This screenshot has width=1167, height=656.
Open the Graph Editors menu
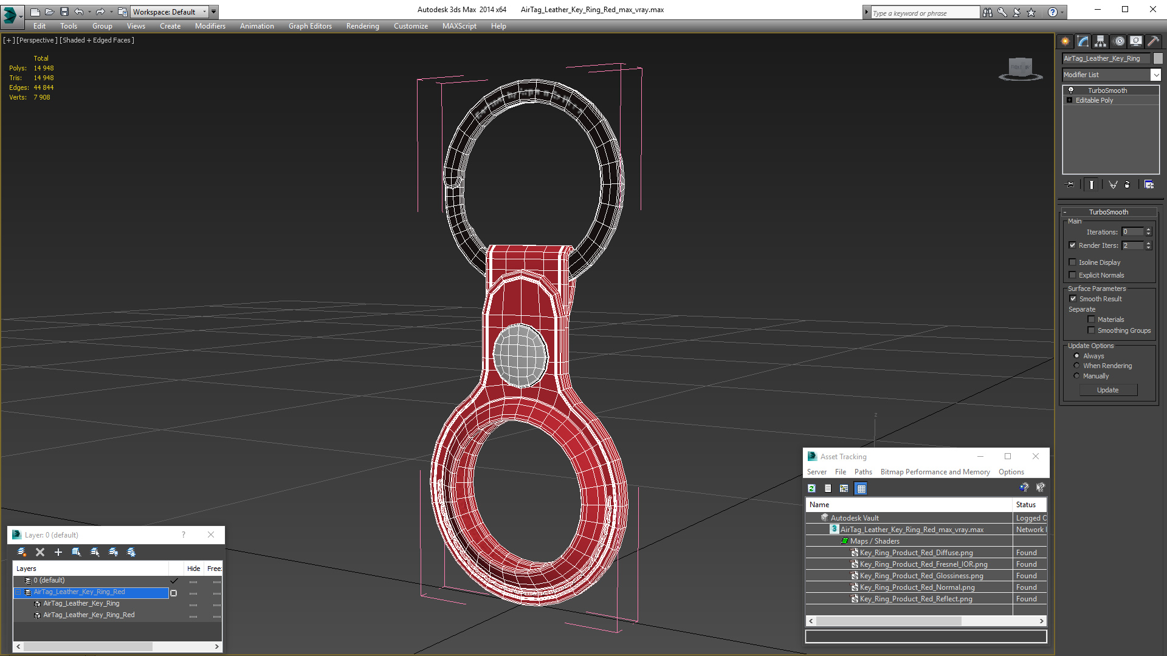[310, 26]
